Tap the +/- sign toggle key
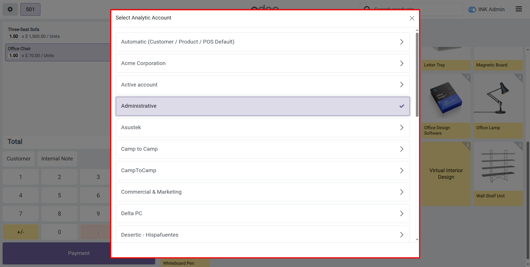This screenshot has height=267, width=530. pyautogui.click(x=21, y=232)
